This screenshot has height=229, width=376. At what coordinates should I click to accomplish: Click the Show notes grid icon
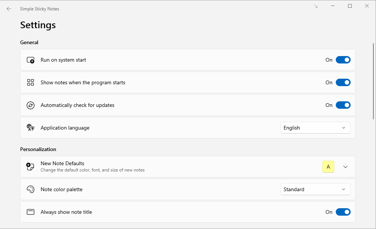click(x=31, y=82)
